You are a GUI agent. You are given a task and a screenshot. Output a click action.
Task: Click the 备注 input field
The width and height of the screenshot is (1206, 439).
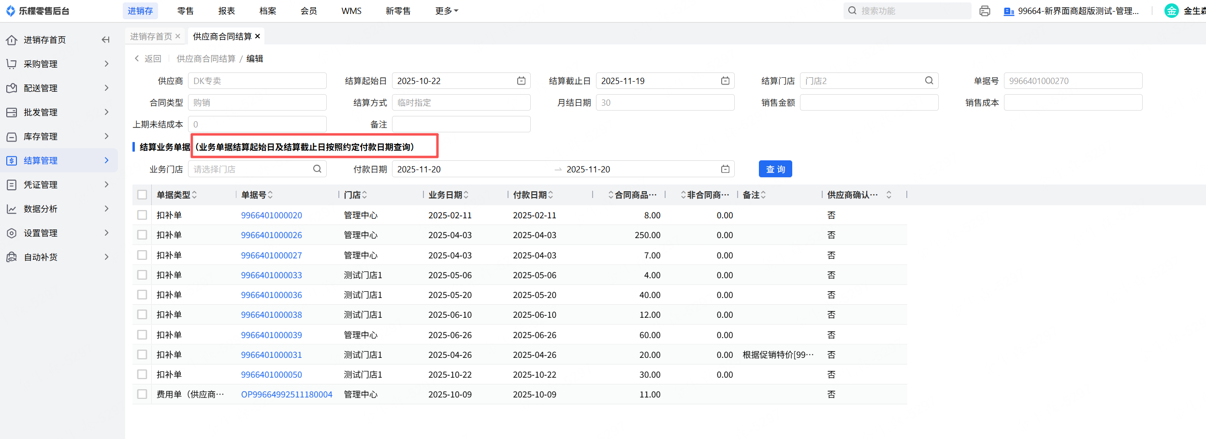(x=461, y=124)
